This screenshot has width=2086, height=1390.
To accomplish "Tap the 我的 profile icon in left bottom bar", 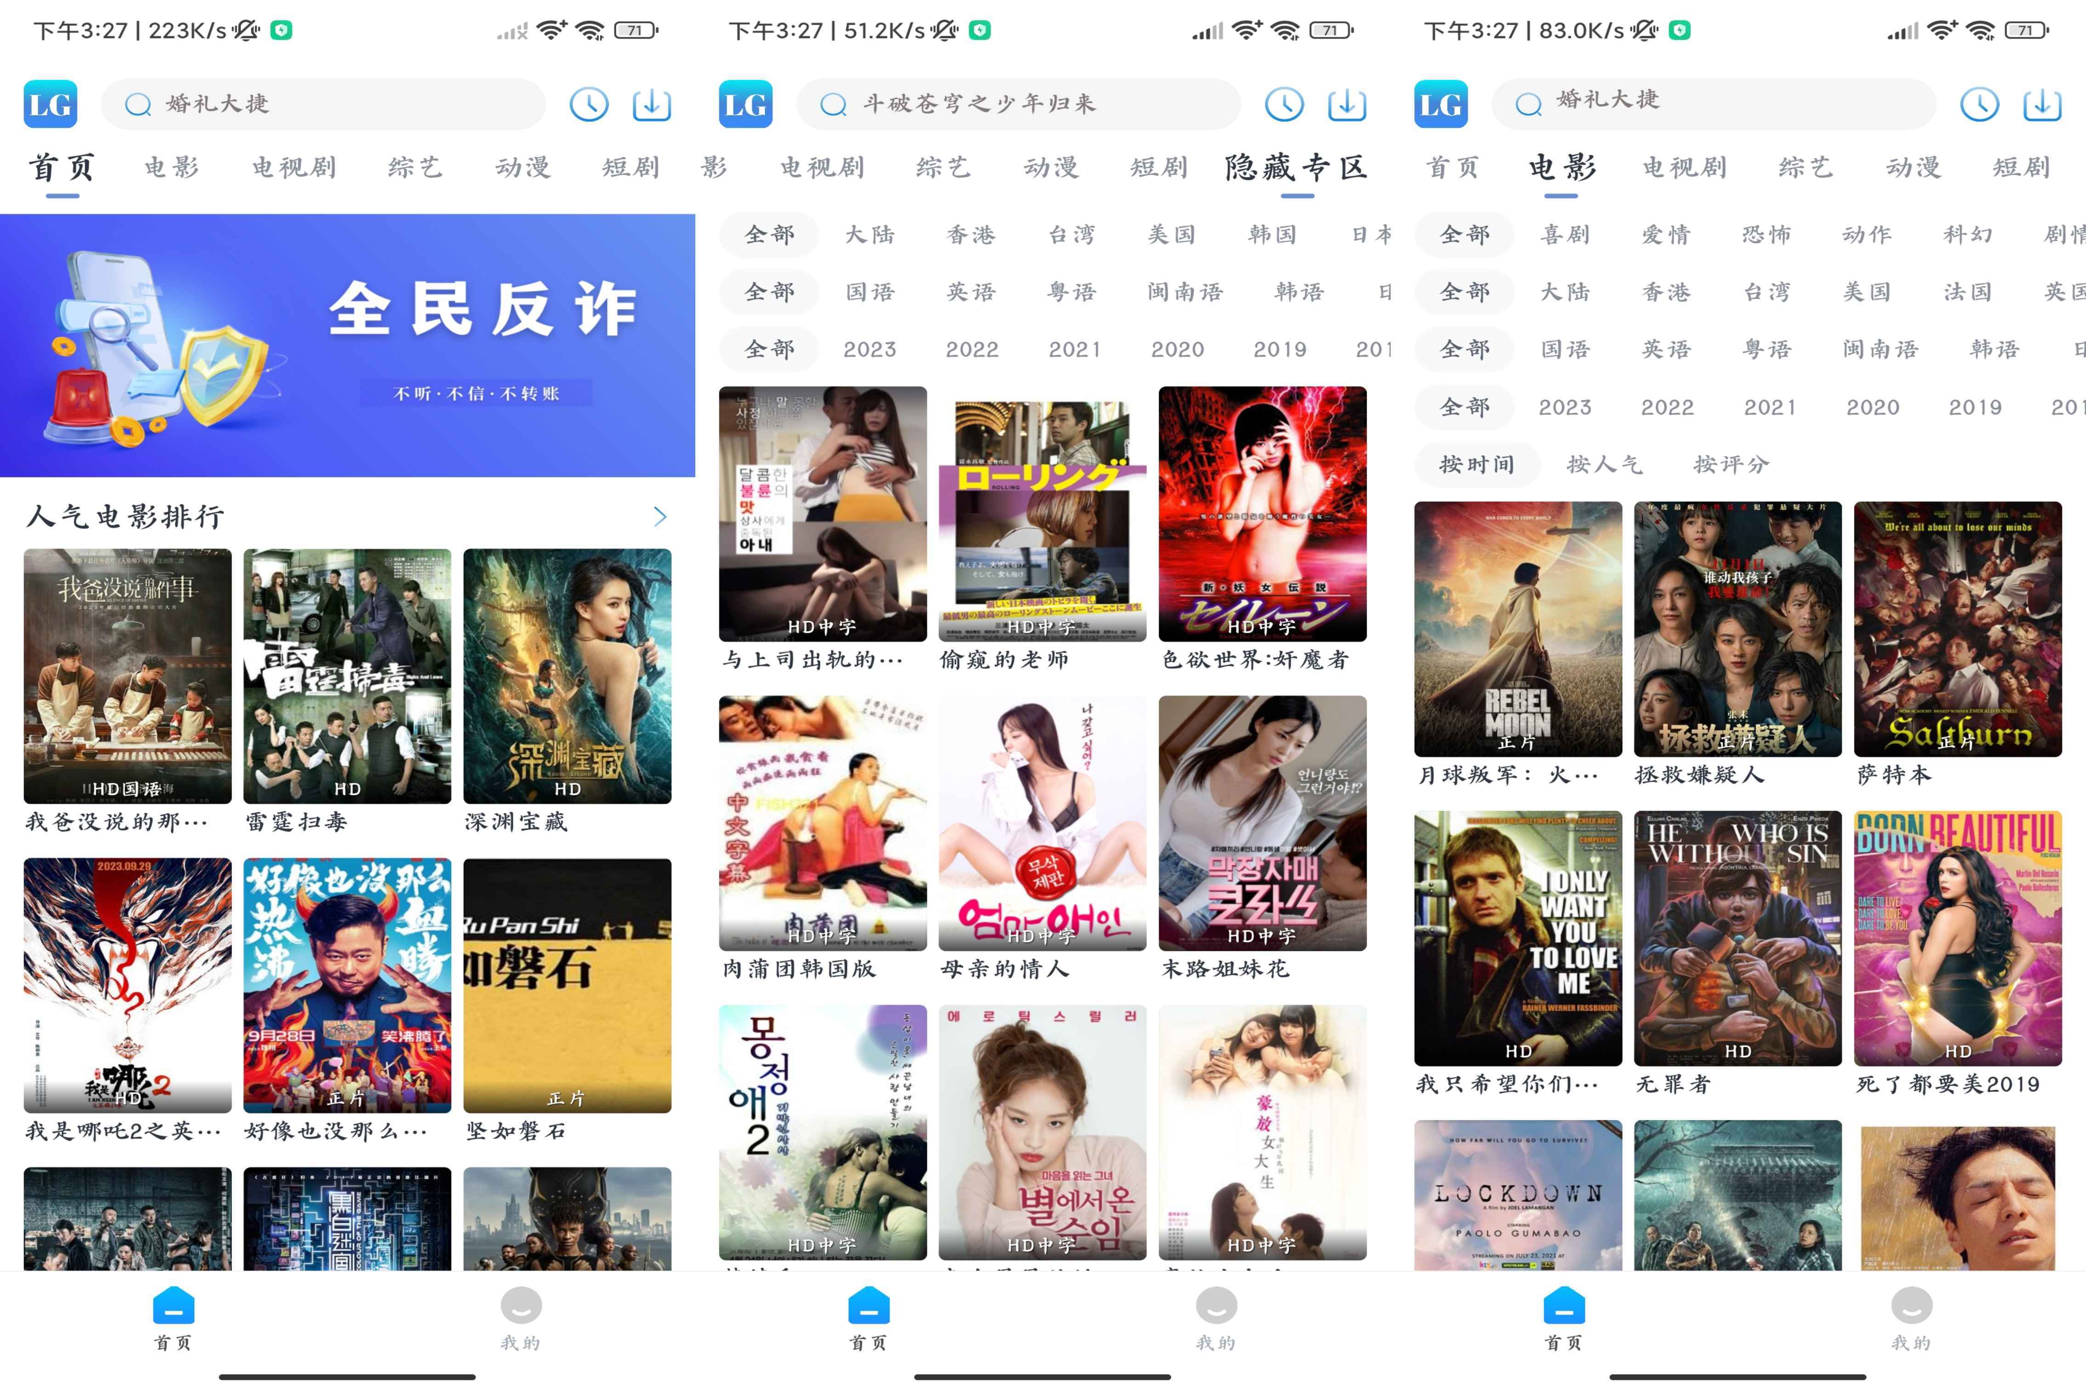I will click(520, 1306).
